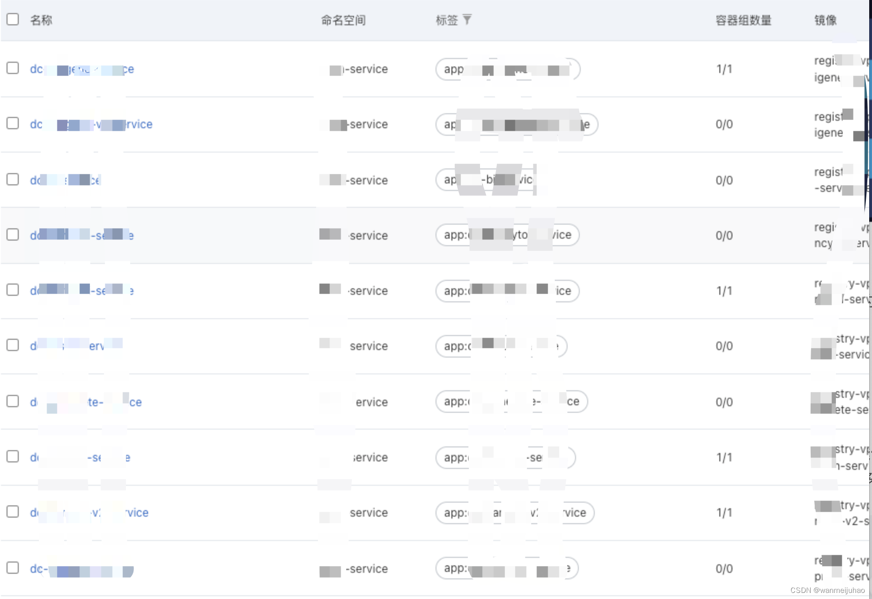This screenshot has width=872, height=599.
Task: Click the 标签 column header text
Action: tap(447, 20)
